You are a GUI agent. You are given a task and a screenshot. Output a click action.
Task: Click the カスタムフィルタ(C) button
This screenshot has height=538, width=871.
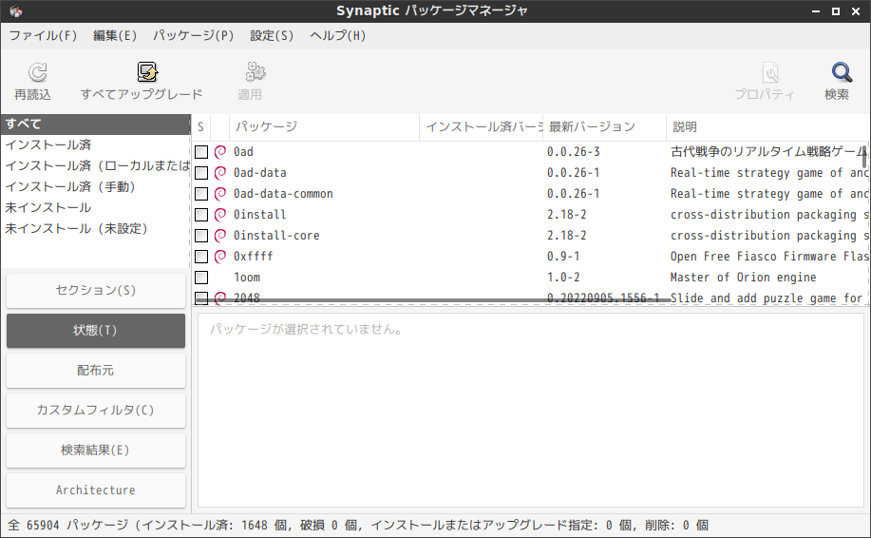pyautogui.click(x=96, y=411)
